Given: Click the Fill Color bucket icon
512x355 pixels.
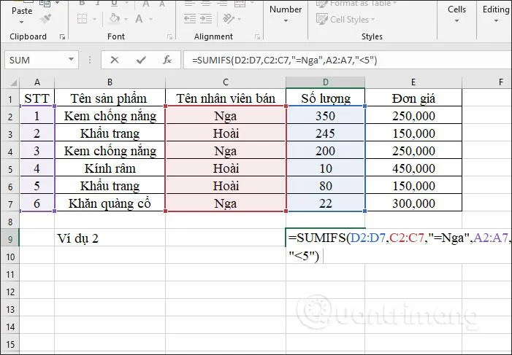Looking at the screenshot, I should 114,18.
